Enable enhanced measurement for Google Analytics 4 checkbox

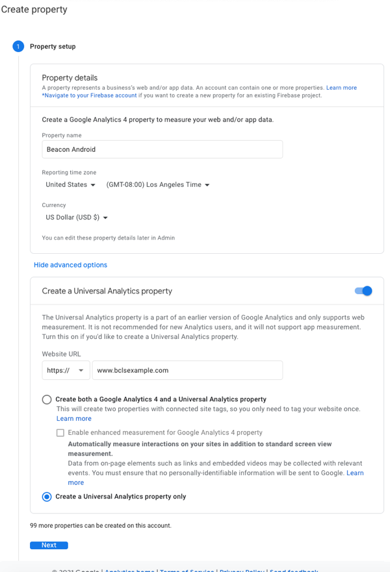[60, 432]
